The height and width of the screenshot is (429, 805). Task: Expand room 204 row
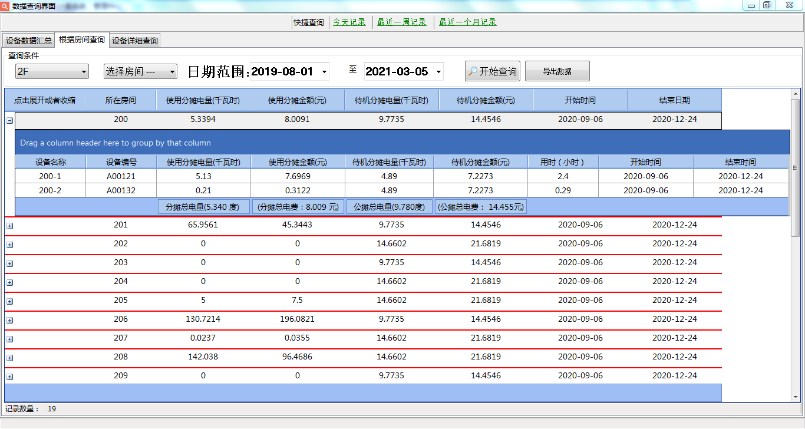click(9, 282)
